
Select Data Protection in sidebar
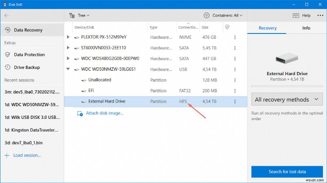click(x=29, y=54)
